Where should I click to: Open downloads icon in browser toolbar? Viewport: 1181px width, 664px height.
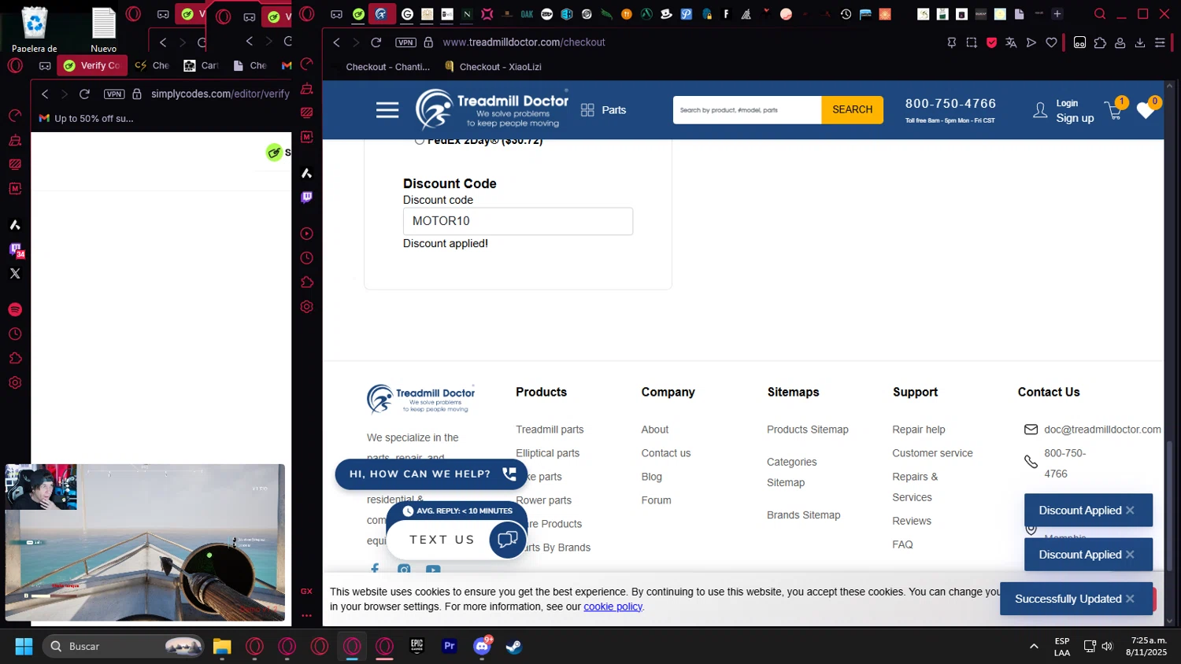point(1139,42)
